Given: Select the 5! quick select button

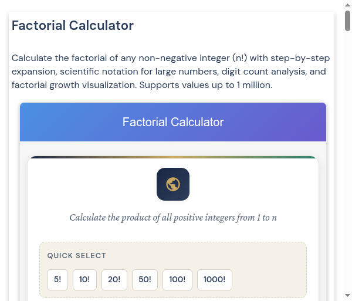Looking at the screenshot, I should (57, 280).
